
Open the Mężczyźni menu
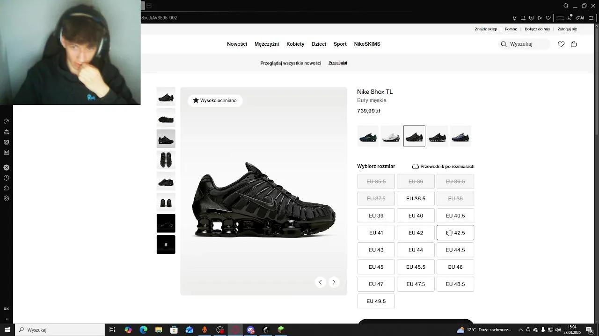point(267,44)
